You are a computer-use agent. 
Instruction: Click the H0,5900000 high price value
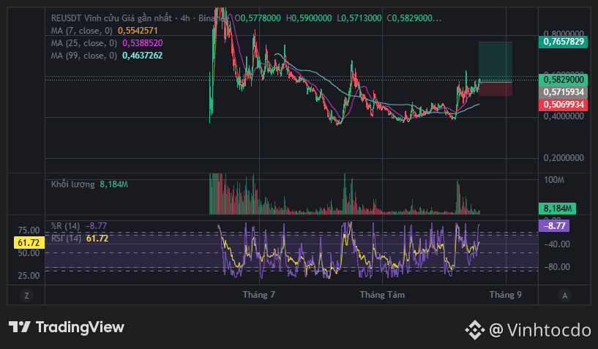pos(309,18)
